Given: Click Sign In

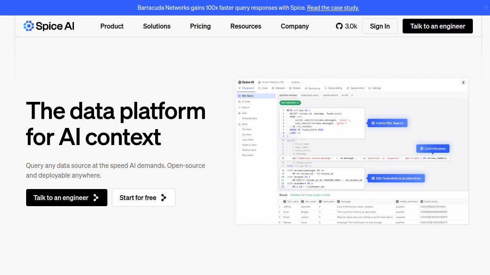Looking at the screenshot, I should 380,26.
